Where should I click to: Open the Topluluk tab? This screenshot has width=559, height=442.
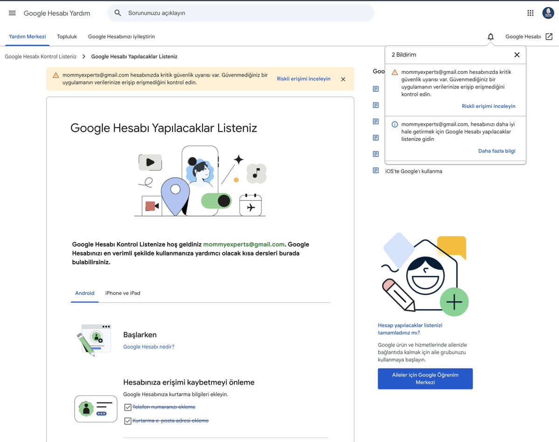coord(67,36)
